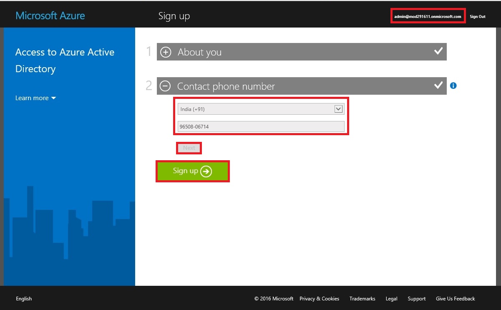
Task: Open the Trademarks footer link
Action: pyautogui.click(x=362, y=299)
